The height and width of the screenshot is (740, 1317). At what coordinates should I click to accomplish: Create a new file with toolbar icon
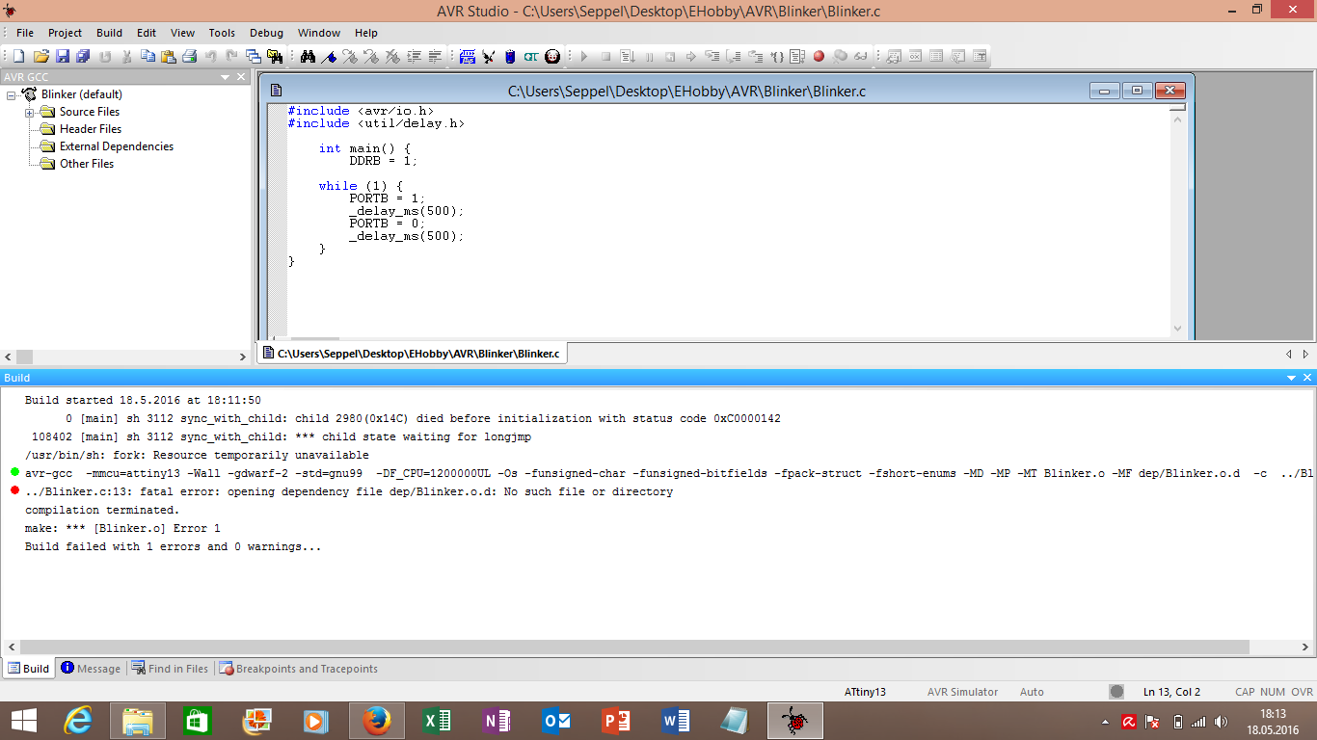click(18, 57)
